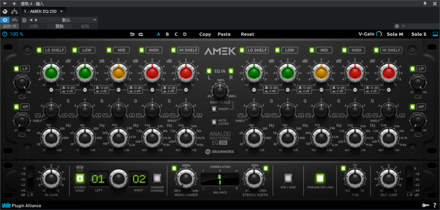The image size is (440, 210).
Task: Toggle the plugin bypass power icon beside 100 %
Action: [5, 34]
